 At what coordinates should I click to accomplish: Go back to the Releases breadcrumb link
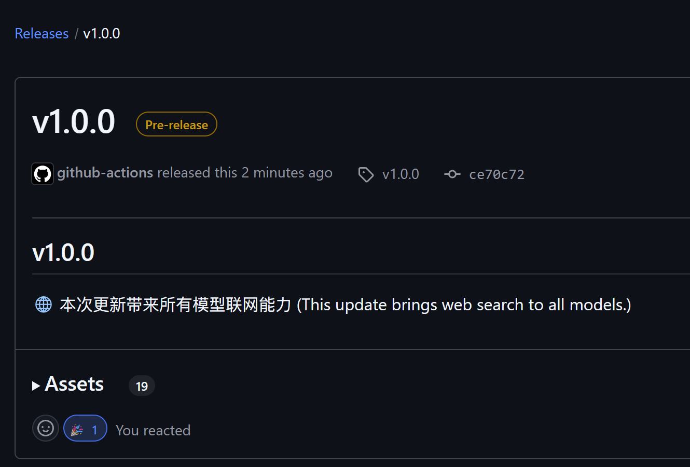point(42,34)
